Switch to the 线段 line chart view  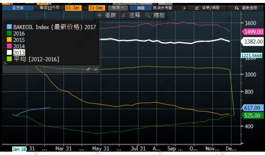[140, 8]
